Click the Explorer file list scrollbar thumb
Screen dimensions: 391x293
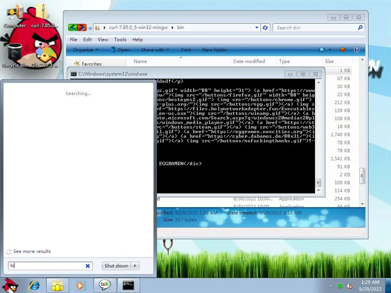362,176
